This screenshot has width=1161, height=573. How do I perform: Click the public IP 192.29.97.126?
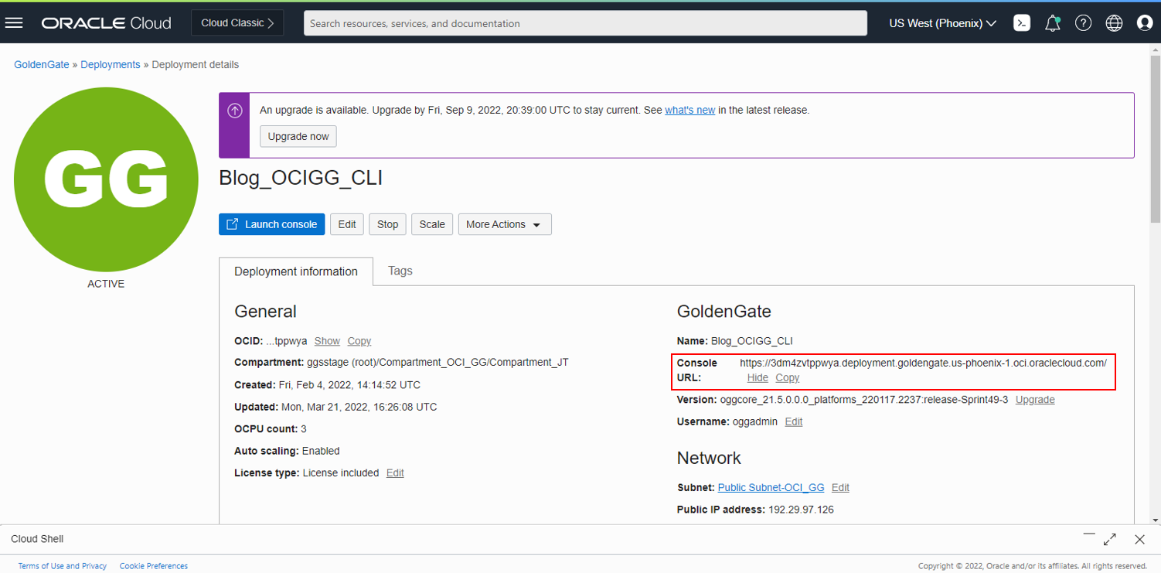pyautogui.click(x=801, y=510)
